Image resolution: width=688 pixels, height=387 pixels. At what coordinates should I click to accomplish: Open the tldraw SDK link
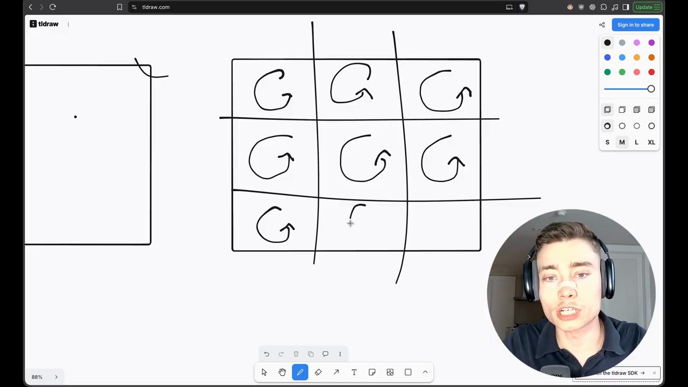coord(619,373)
